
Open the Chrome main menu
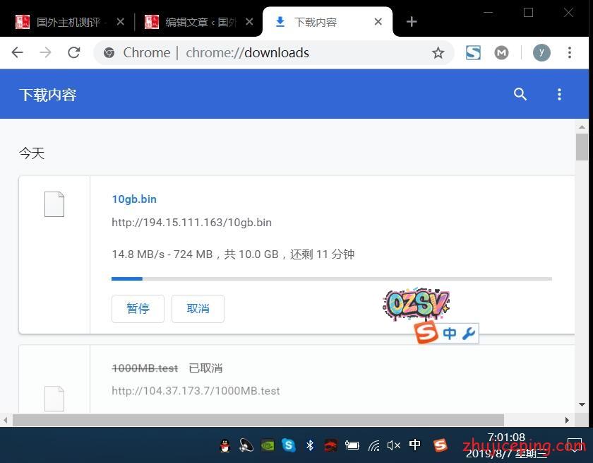click(570, 52)
